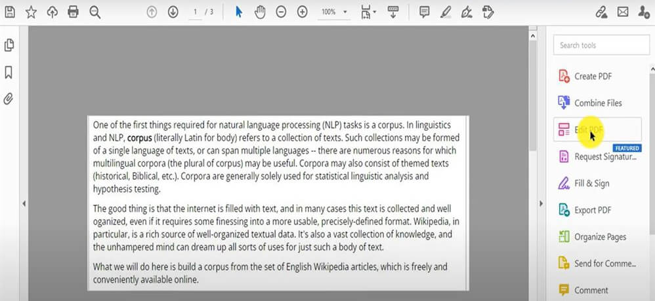Viewport: 655px width, 301px height.
Task: Click the send by email envelope icon
Action: tap(623, 12)
